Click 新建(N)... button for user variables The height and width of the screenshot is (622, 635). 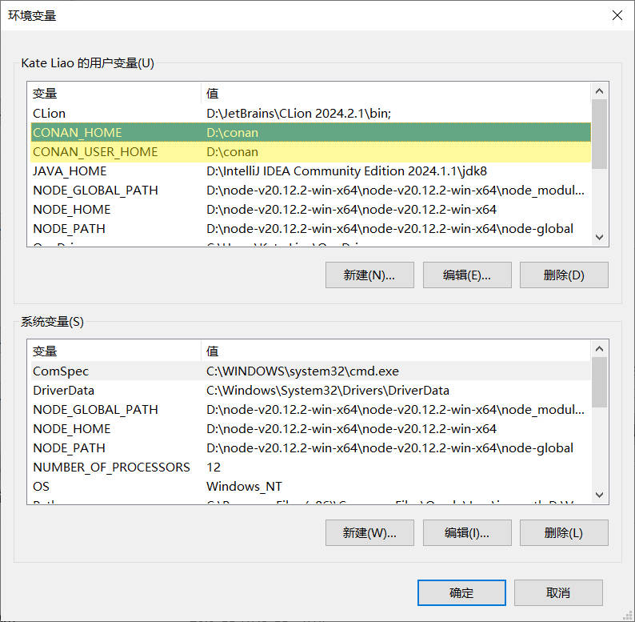click(x=369, y=275)
